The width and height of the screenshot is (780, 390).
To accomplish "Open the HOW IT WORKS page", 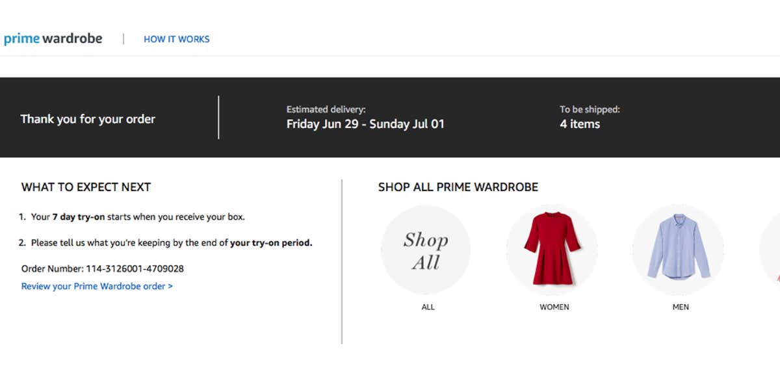I will (x=176, y=39).
